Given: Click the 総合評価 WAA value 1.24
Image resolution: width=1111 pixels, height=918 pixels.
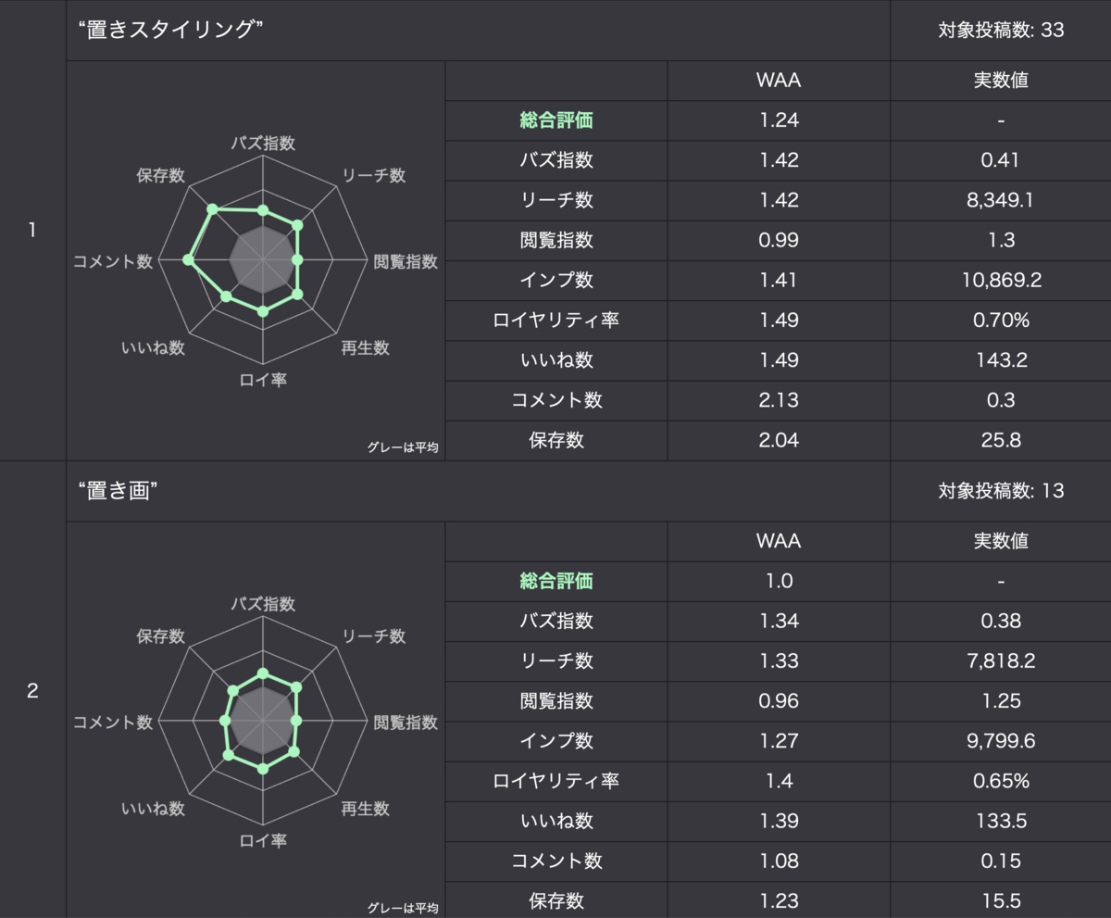Looking at the screenshot, I should tap(779, 119).
